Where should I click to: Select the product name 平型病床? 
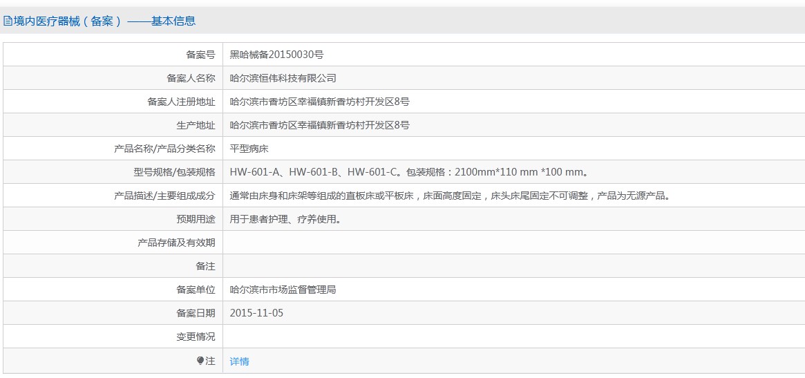point(249,149)
